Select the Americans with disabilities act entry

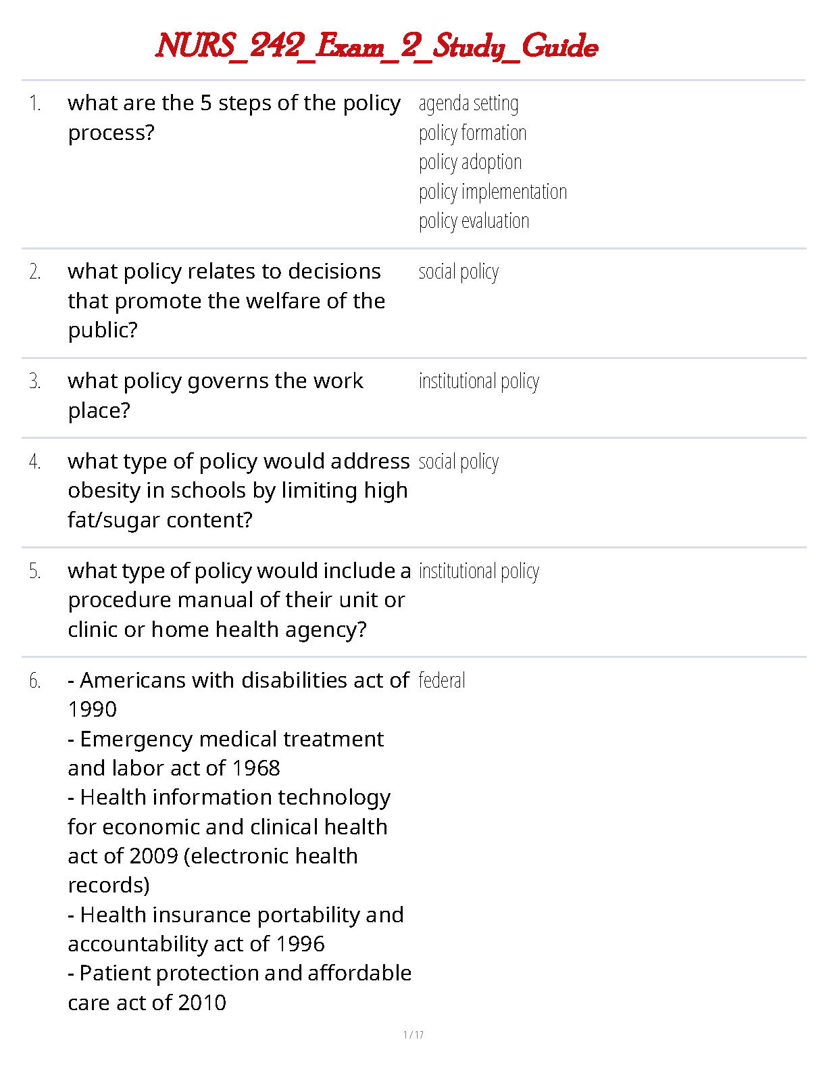(238, 694)
